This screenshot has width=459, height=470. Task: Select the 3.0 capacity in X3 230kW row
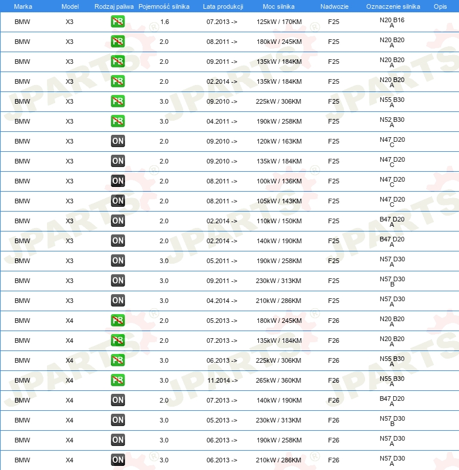164,281
